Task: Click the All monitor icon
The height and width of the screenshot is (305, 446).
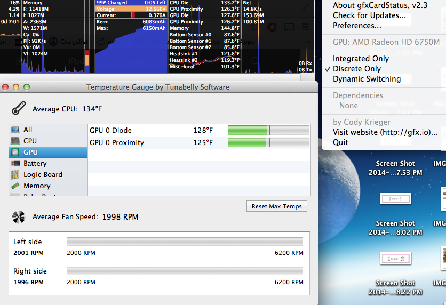Action: click(15, 130)
